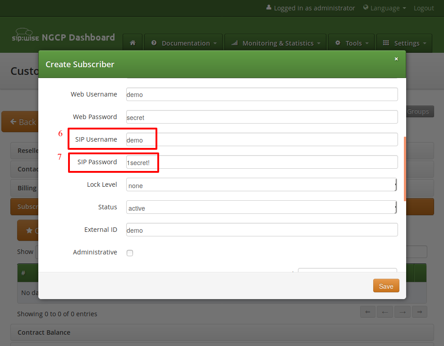Open the Documentation menu
Image resolution: width=444 pixels, height=346 pixels.
pos(183,43)
